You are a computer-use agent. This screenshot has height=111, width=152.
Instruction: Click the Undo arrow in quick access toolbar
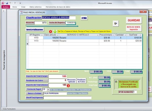(x=11, y=3)
